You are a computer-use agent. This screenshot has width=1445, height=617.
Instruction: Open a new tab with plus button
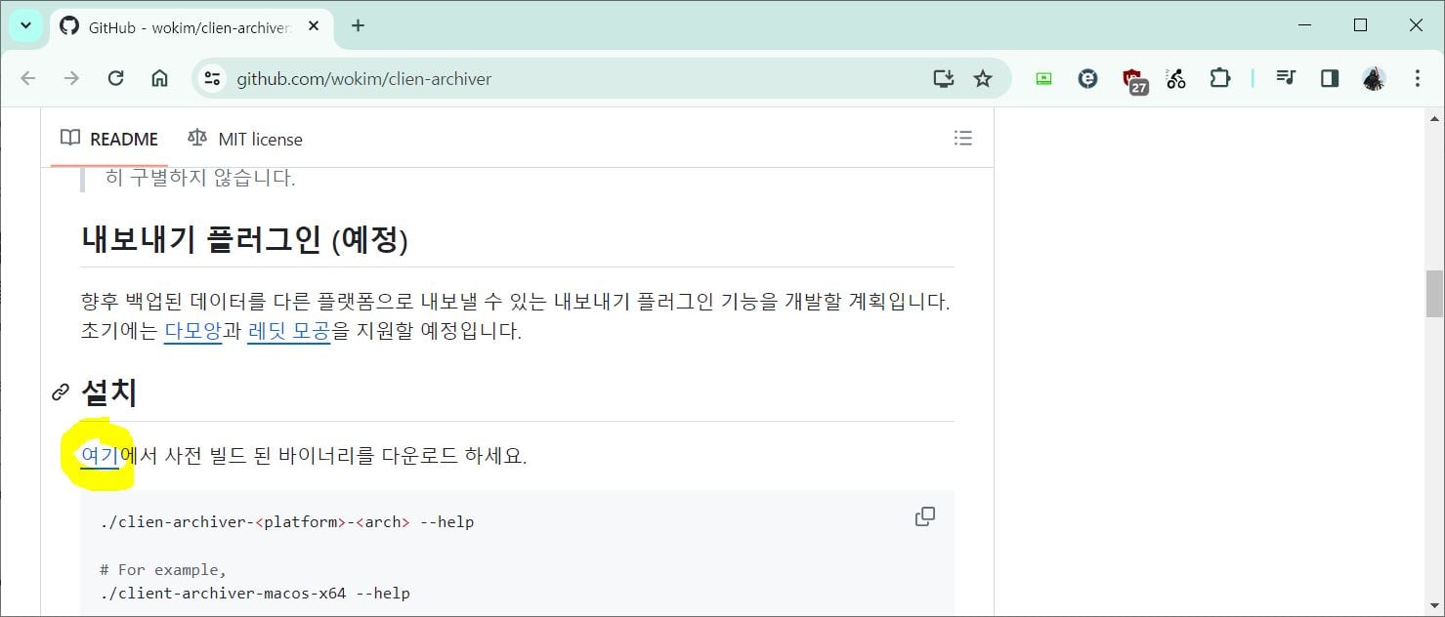(x=358, y=25)
